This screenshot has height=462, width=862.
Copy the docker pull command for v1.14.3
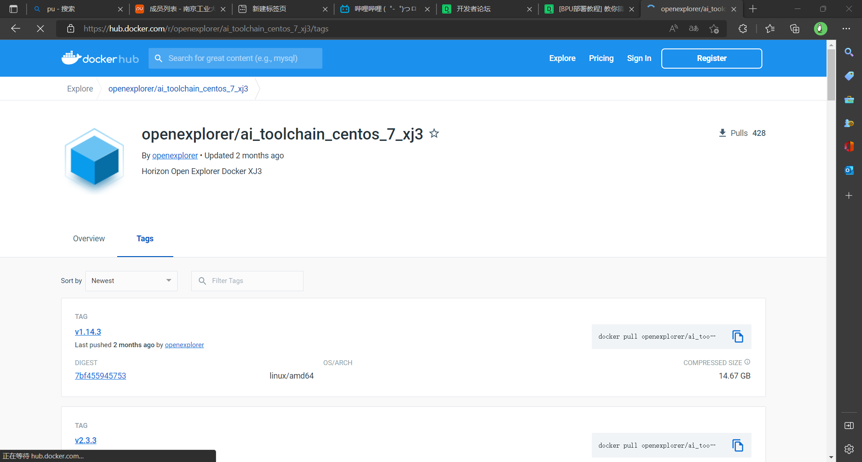(738, 336)
